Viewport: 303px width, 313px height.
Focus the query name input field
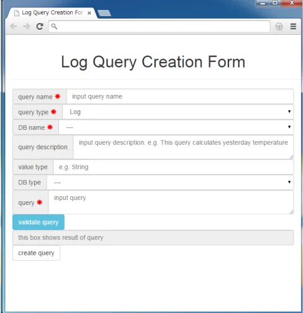point(180,96)
